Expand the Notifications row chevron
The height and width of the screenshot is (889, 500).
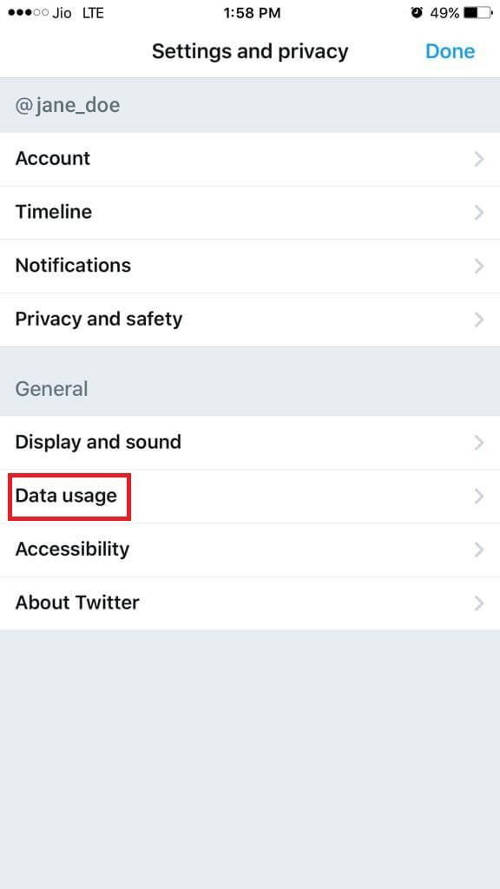(x=480, y=266)
